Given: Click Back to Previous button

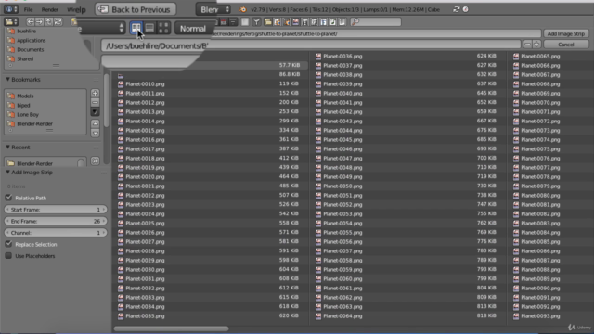Looking at the screenshot, I should [x=136, y=9].
